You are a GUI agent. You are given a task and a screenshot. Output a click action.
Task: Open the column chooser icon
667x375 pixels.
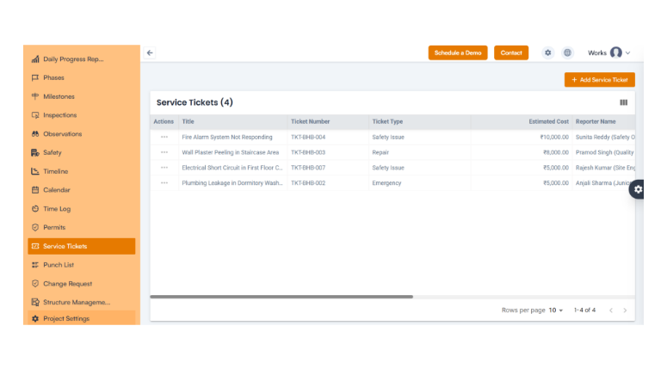623,102
